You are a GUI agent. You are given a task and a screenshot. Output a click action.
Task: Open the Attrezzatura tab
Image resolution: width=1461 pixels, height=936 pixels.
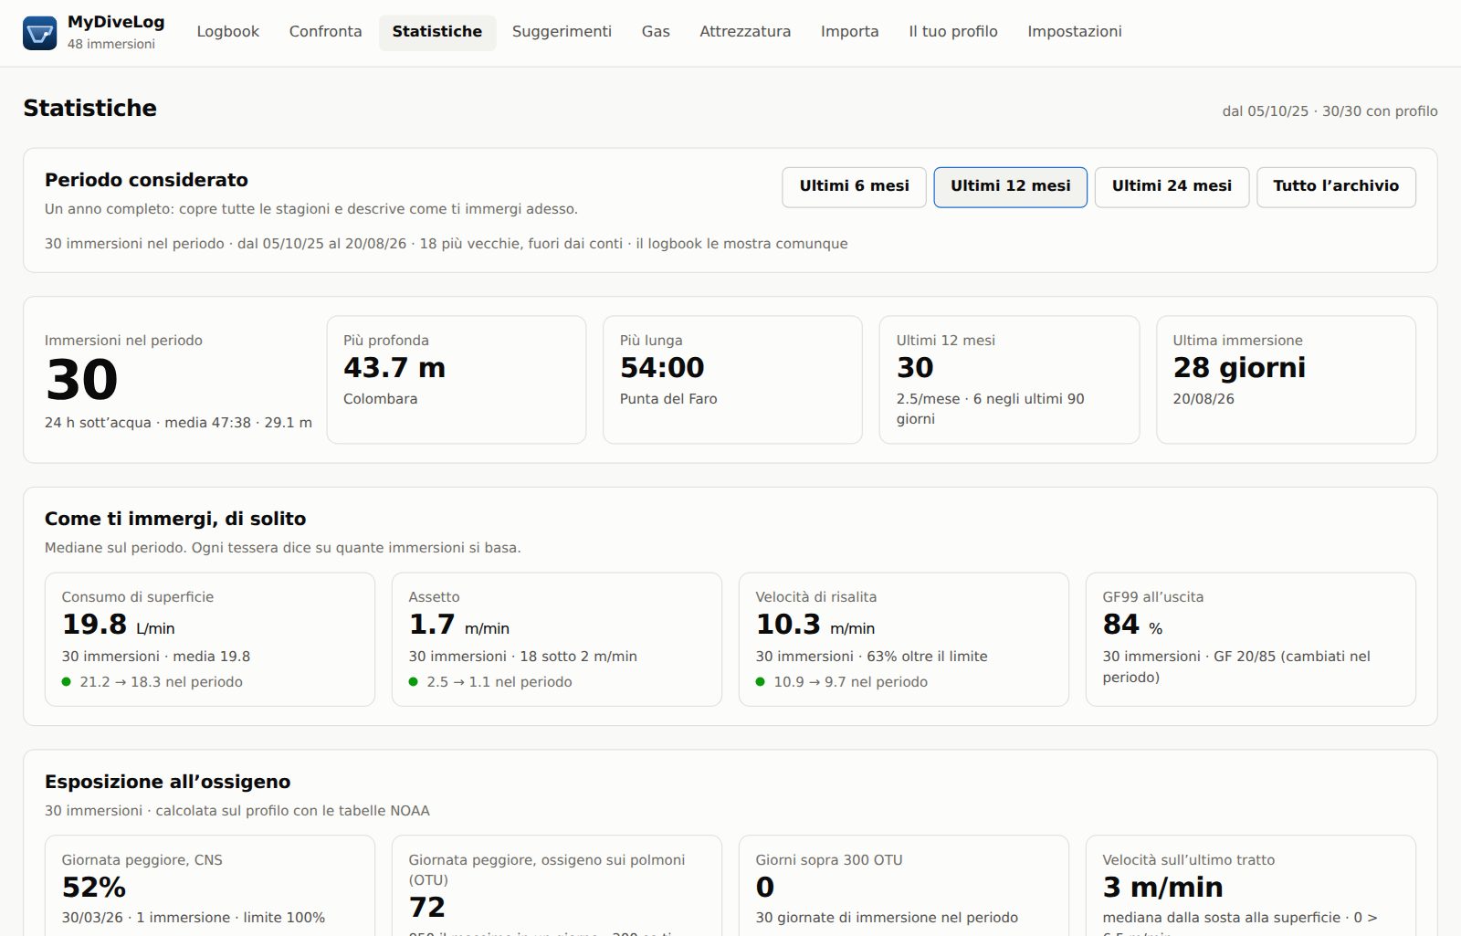[745, 32]
